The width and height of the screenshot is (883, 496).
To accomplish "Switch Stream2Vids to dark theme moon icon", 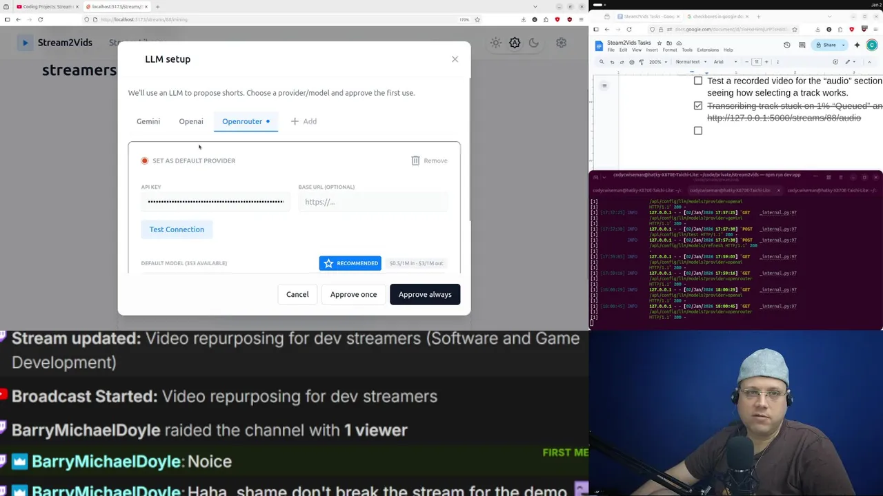I will pyautogui.click(x=533, y=43).
